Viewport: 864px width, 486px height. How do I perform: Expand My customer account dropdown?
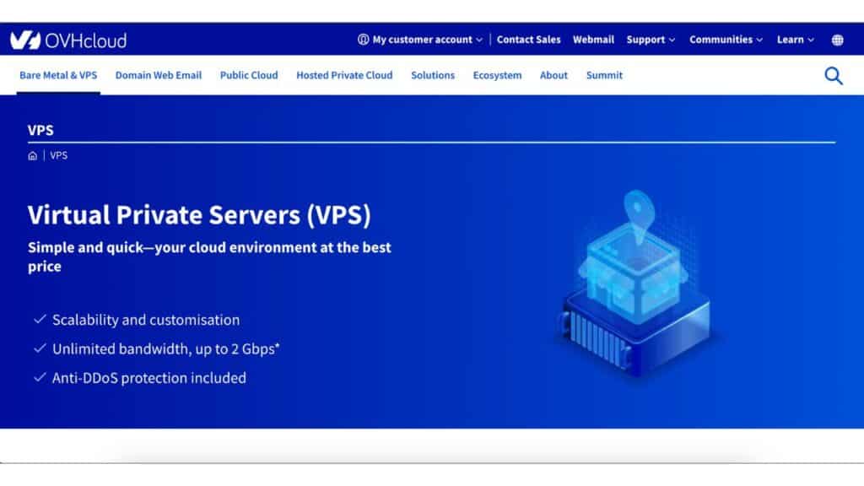(x=421, y=40)
